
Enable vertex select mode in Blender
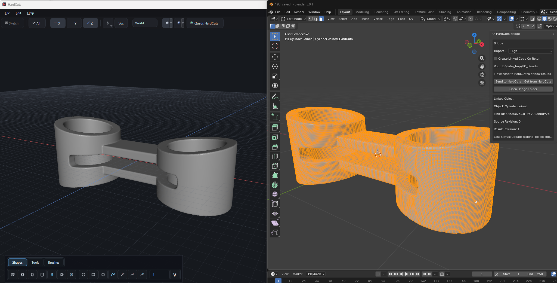(311, 19)
